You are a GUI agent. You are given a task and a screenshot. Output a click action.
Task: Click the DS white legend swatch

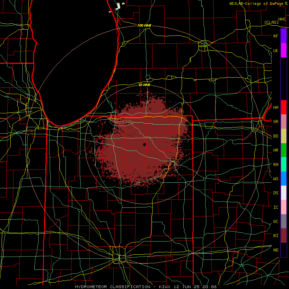pos(284,193)
